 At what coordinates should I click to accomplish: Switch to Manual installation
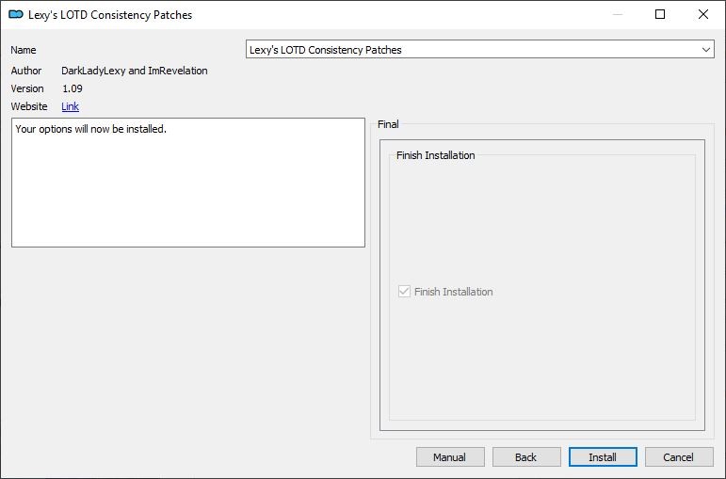tap(450, 456)
